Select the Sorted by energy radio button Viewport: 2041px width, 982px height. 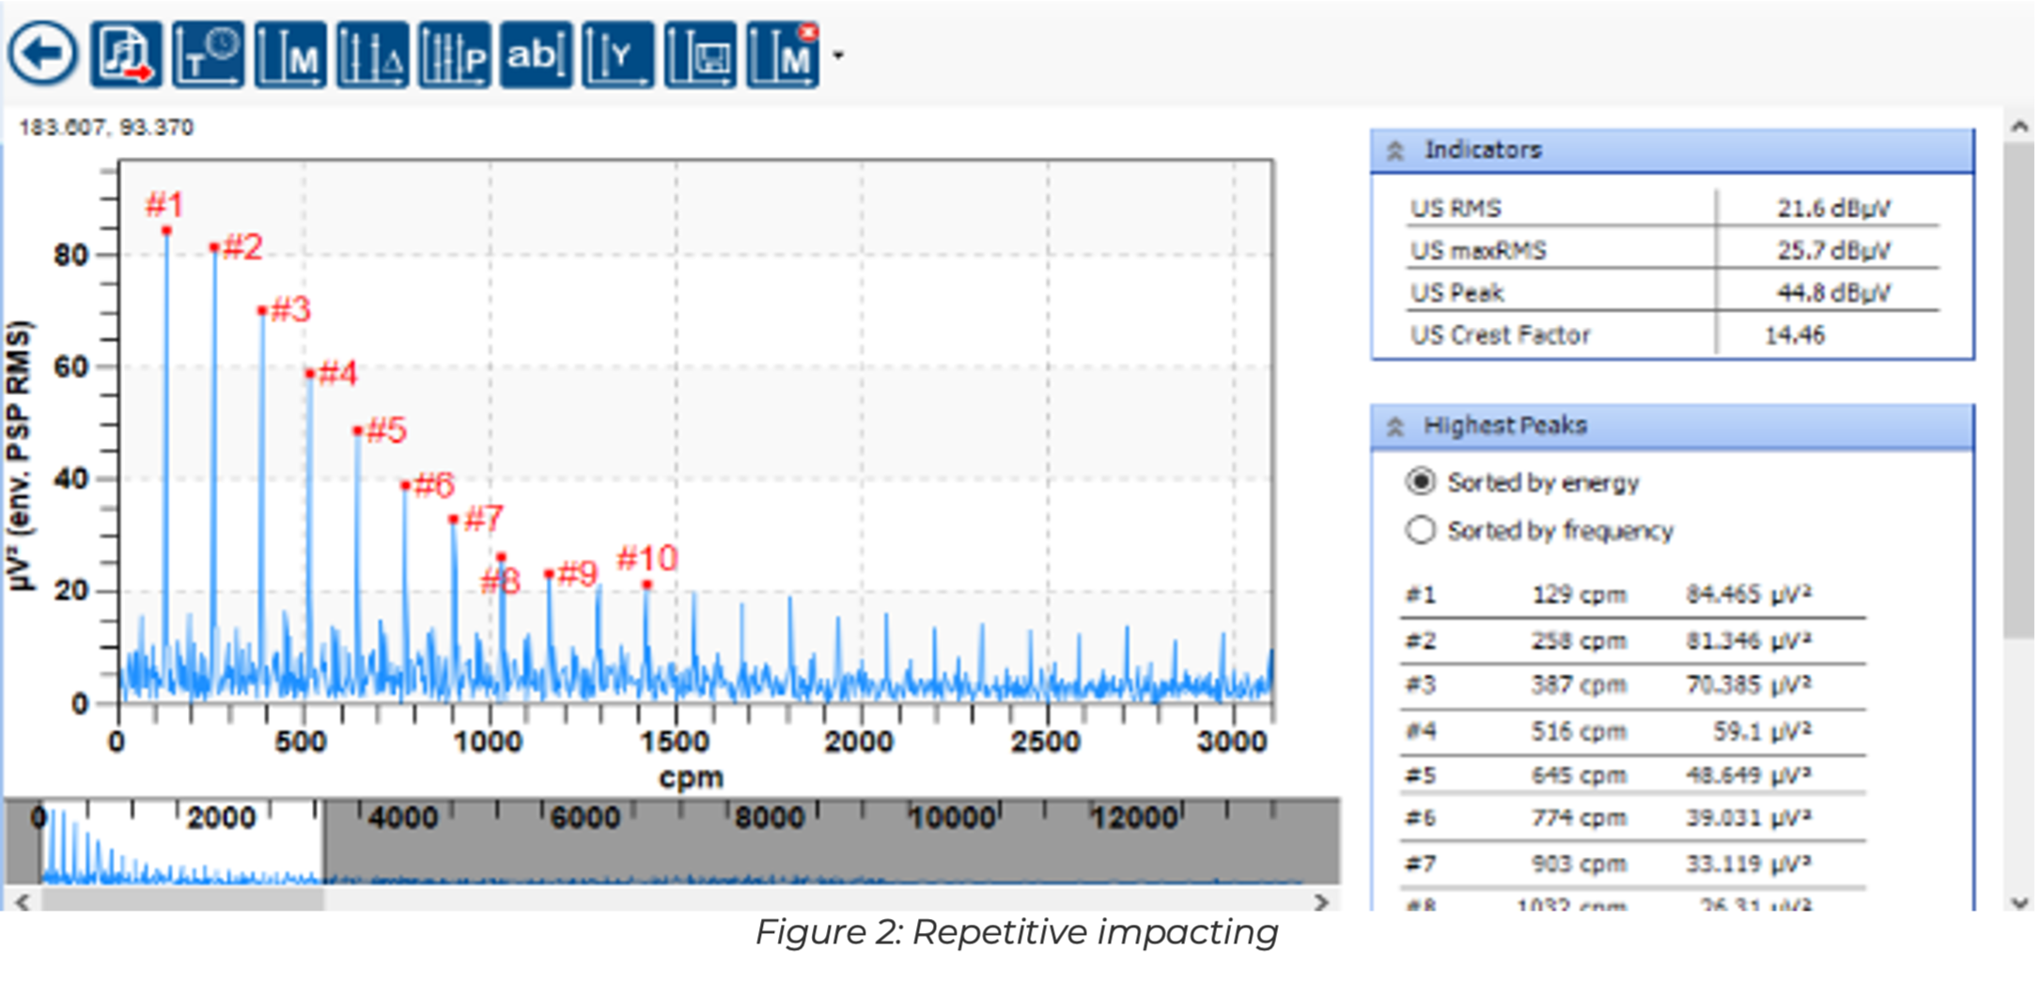click(1420, 482)
